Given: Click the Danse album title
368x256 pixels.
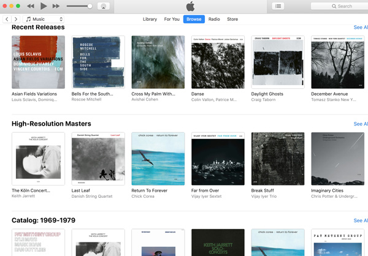Looking at the screenshot, I should (197, 94).
